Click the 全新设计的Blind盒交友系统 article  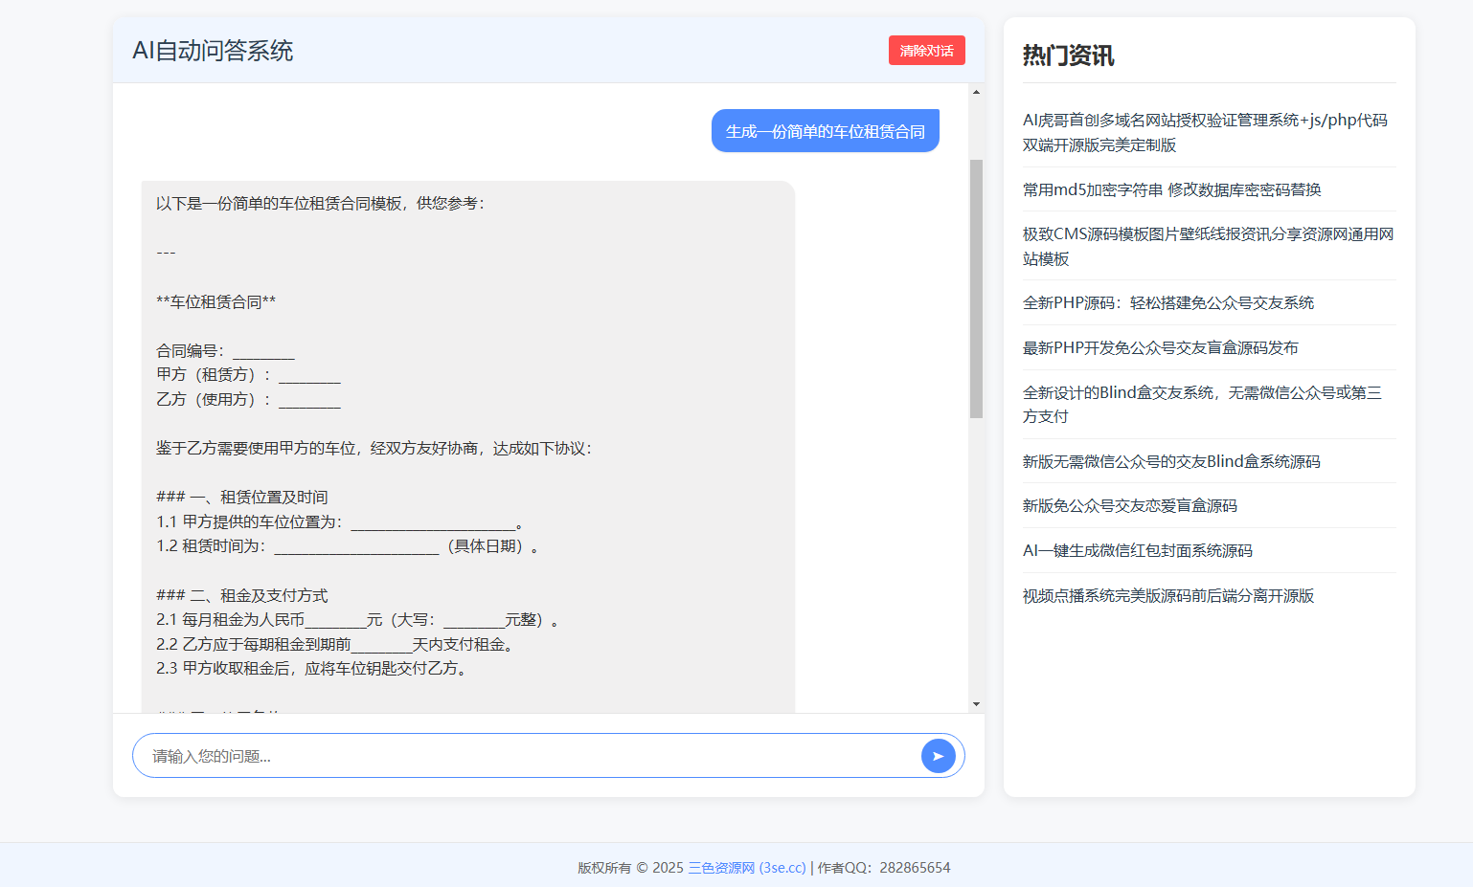1201,404
